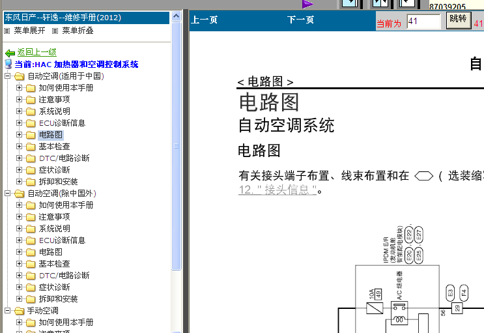Click folder icon of DTC/电路诊断 under 自动空调(除中国外)
Image resolution: width=484 pixels, height=333 pixels.
[31, 276]
